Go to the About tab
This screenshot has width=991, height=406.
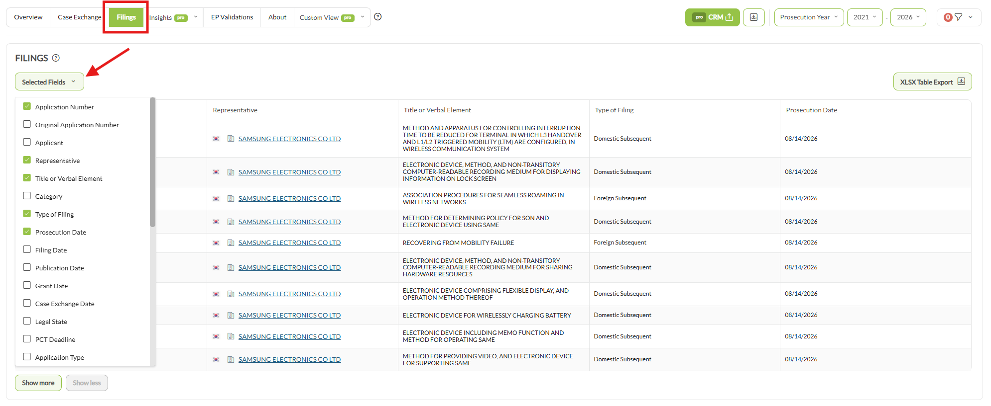(x=277, y=17)
